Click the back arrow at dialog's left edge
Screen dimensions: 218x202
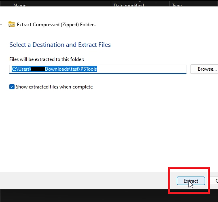[1, 24]
